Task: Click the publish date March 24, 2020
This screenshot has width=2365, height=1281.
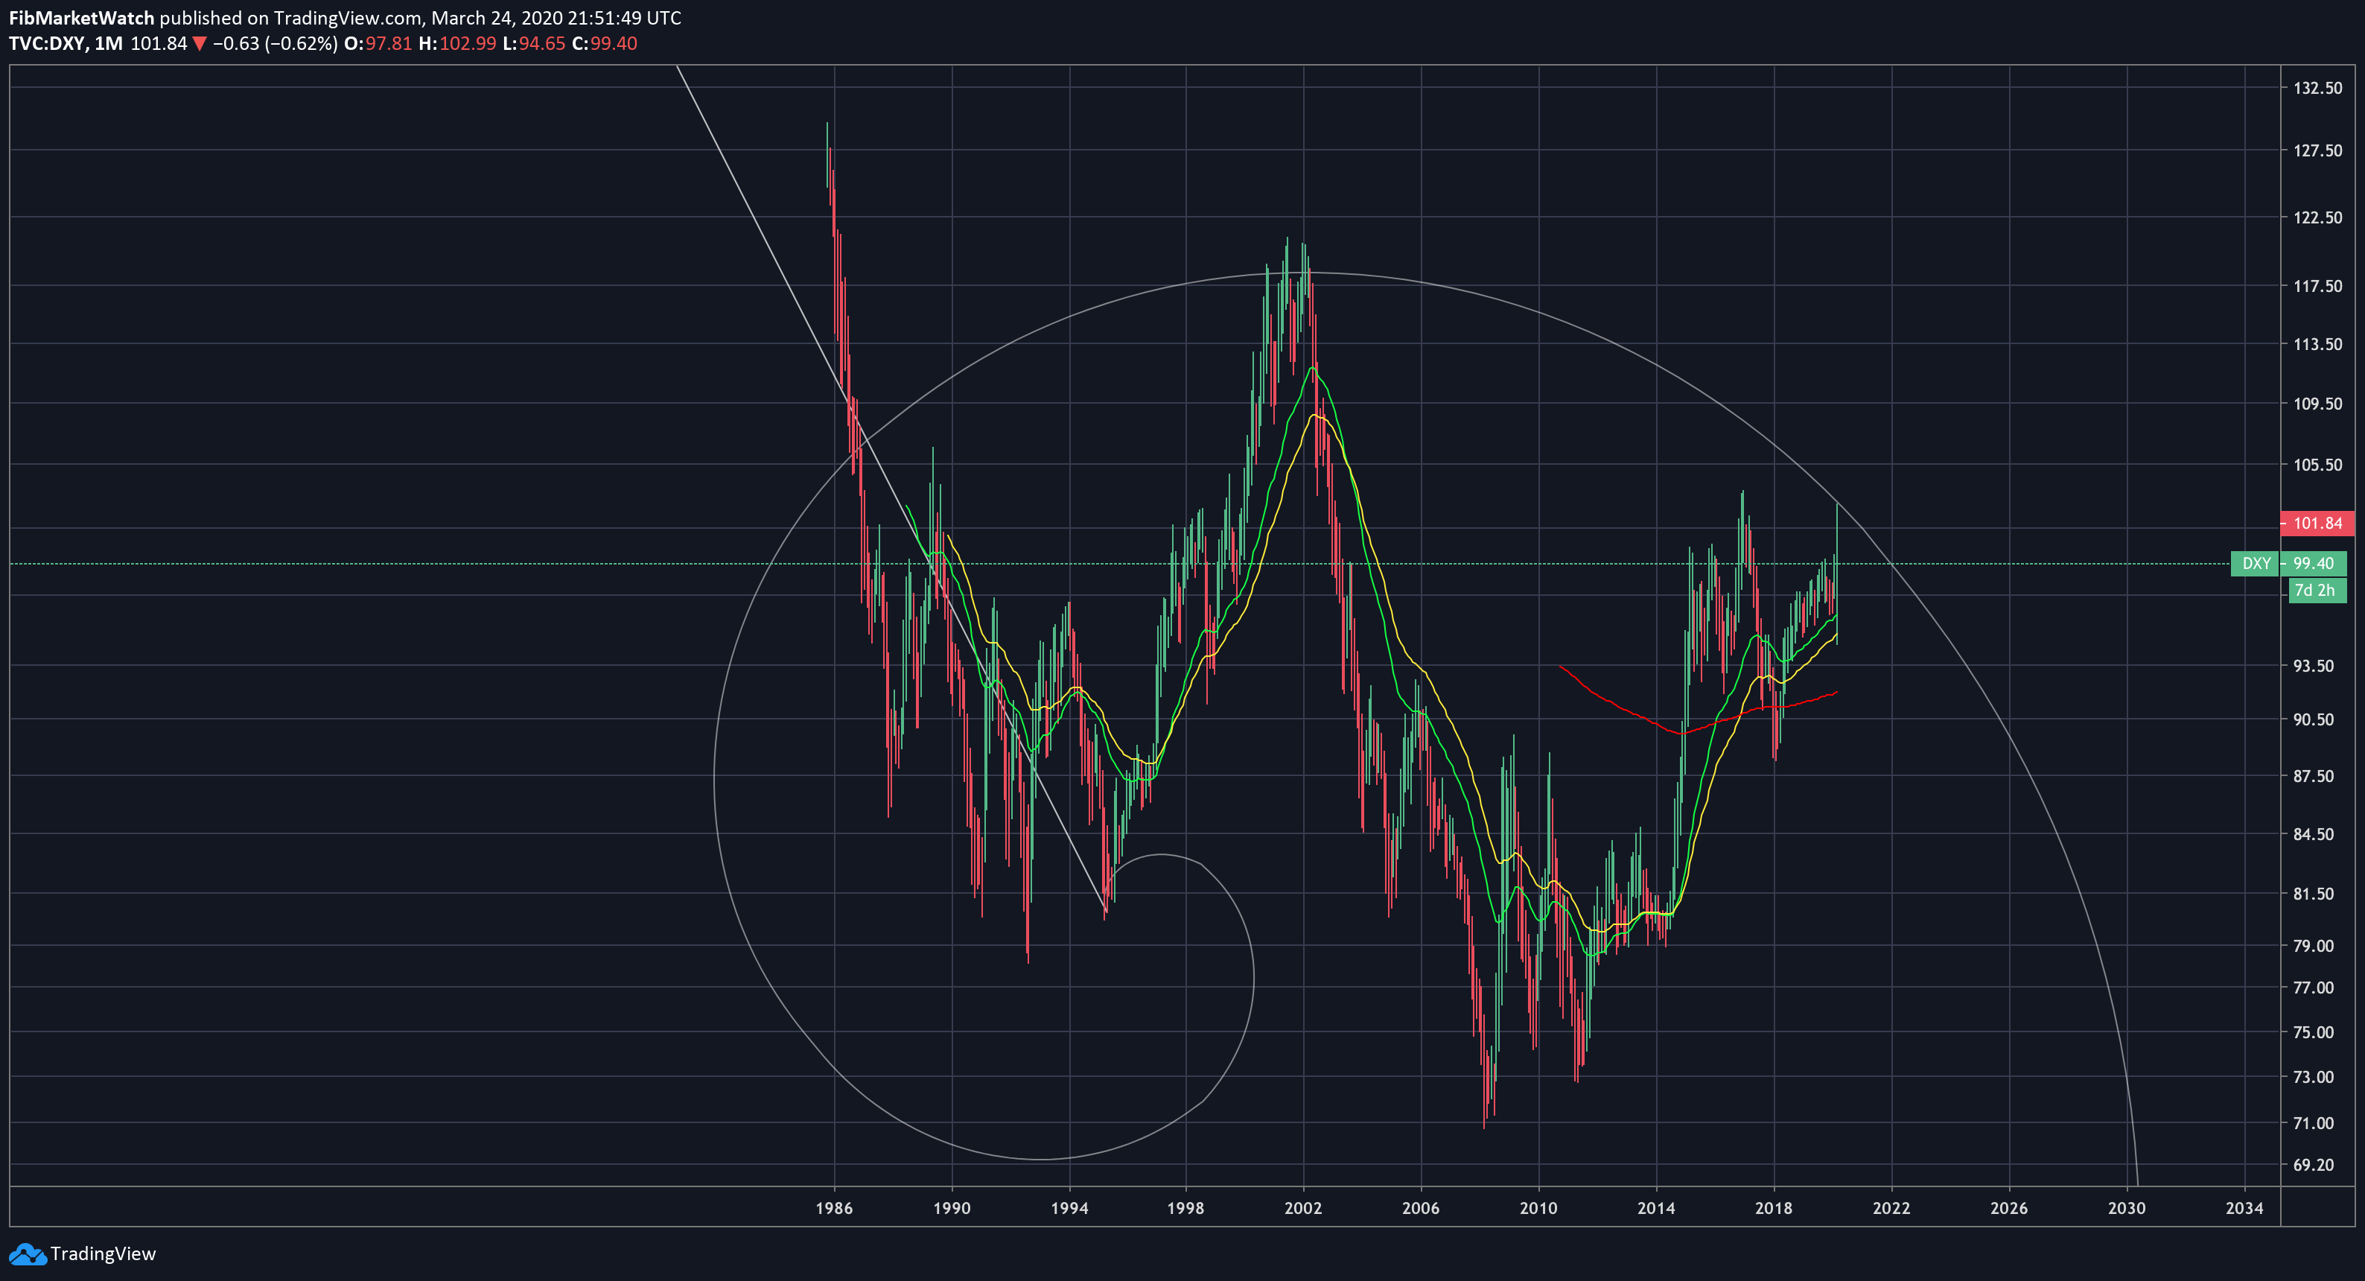Action: click(x=497, y=17)
